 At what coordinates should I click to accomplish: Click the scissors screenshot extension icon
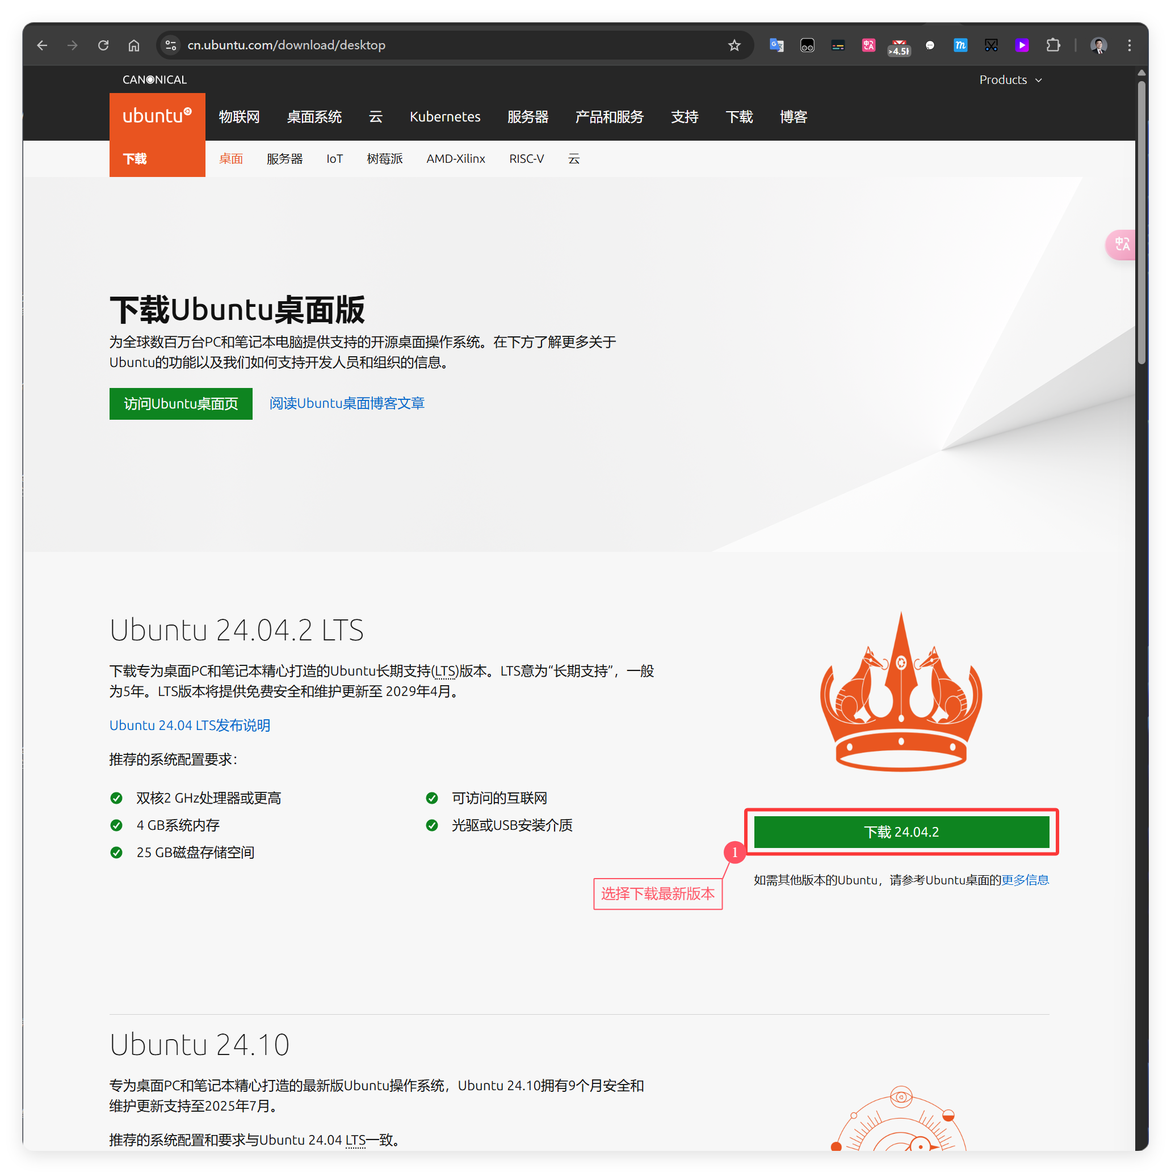point(990,45)
